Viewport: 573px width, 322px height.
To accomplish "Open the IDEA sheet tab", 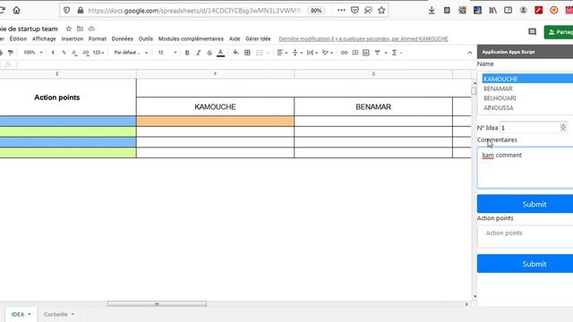I will (x=21, y=314).
